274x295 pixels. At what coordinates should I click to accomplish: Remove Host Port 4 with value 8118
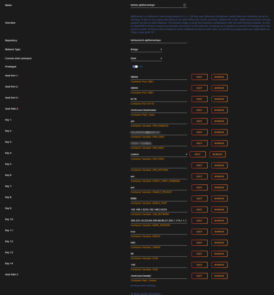coord(219,99)
